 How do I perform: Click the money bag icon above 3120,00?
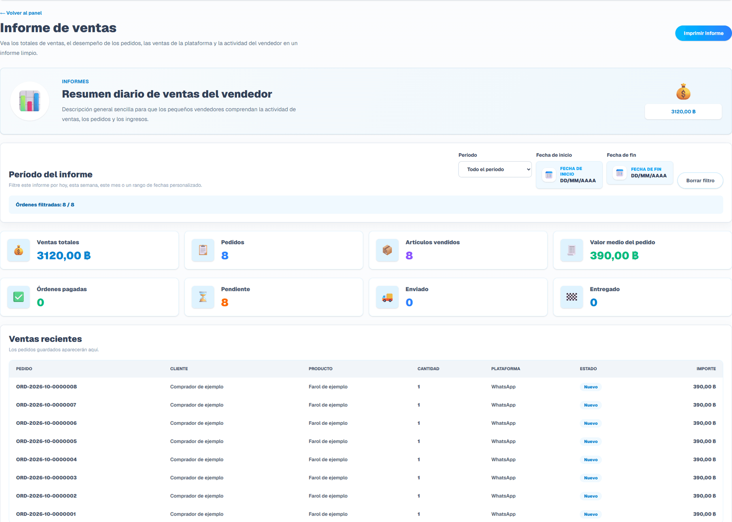click(683, 92)
